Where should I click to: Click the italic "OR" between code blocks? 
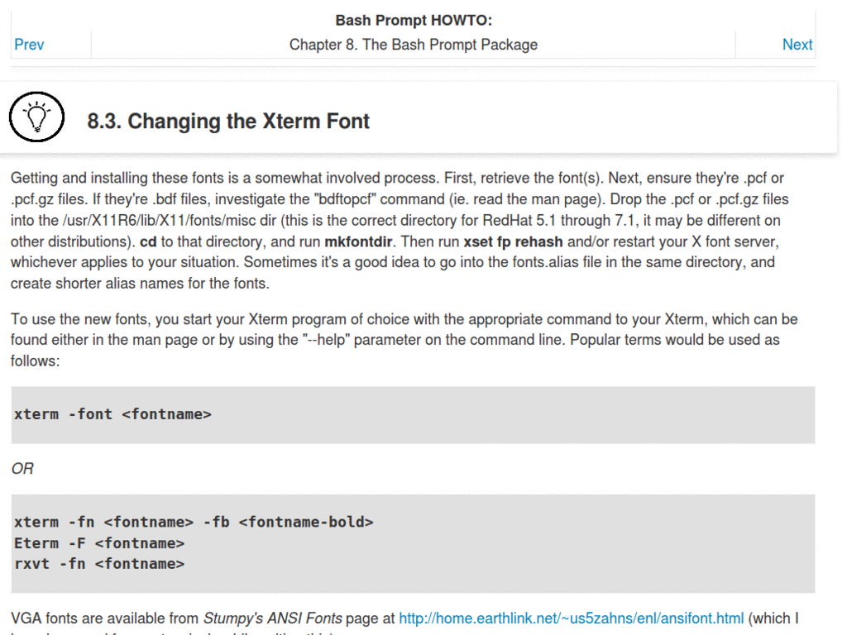(x=22, y=469)
